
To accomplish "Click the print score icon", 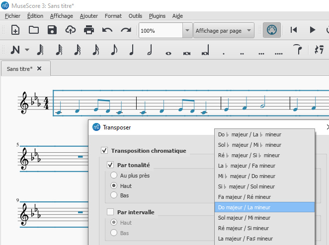I will (89, 30).
